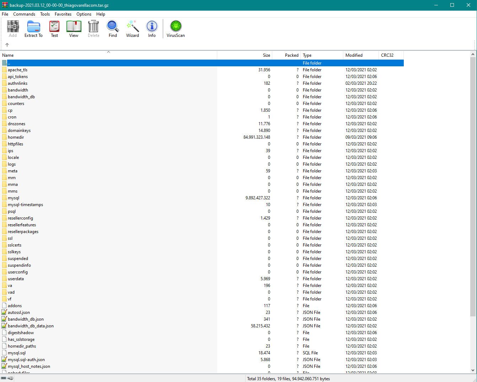Show archive Info

152,29
